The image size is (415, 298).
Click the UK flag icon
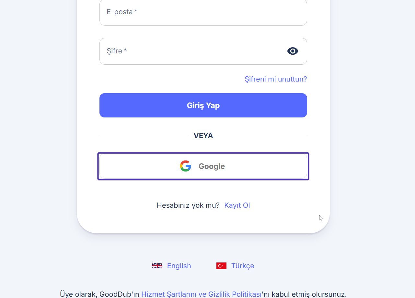click(x=157, y=266)
